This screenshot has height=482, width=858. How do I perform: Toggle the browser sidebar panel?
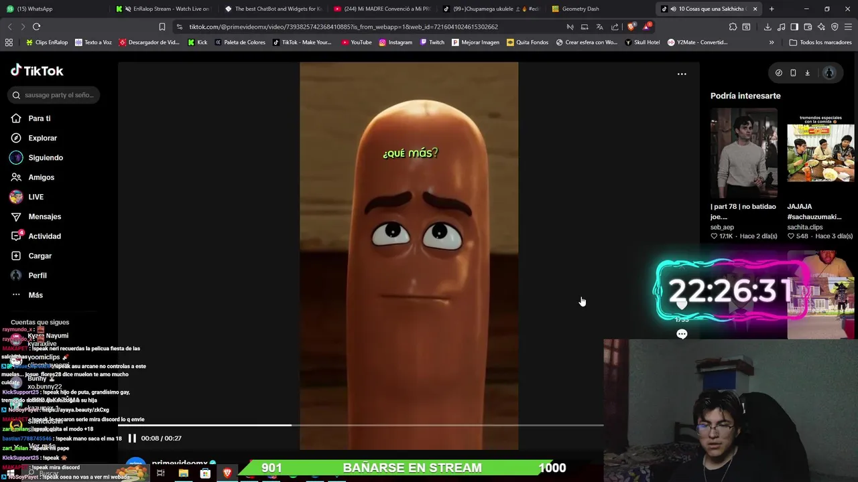[794, 27]
